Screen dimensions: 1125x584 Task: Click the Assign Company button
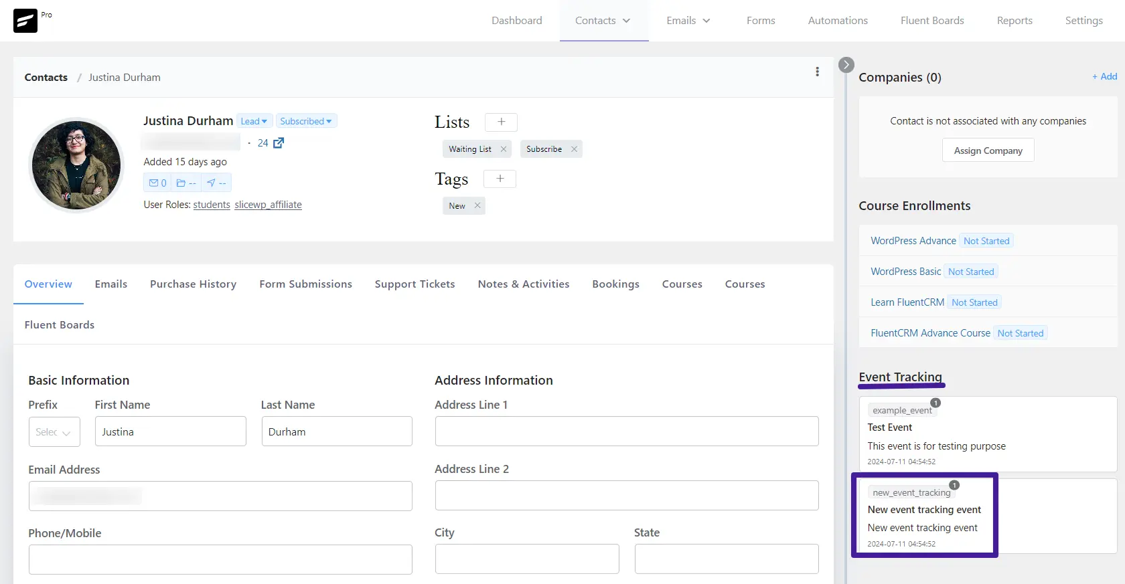[988, 150]
